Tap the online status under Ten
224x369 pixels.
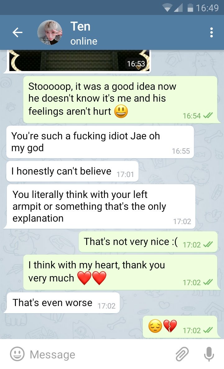point(84,41)
